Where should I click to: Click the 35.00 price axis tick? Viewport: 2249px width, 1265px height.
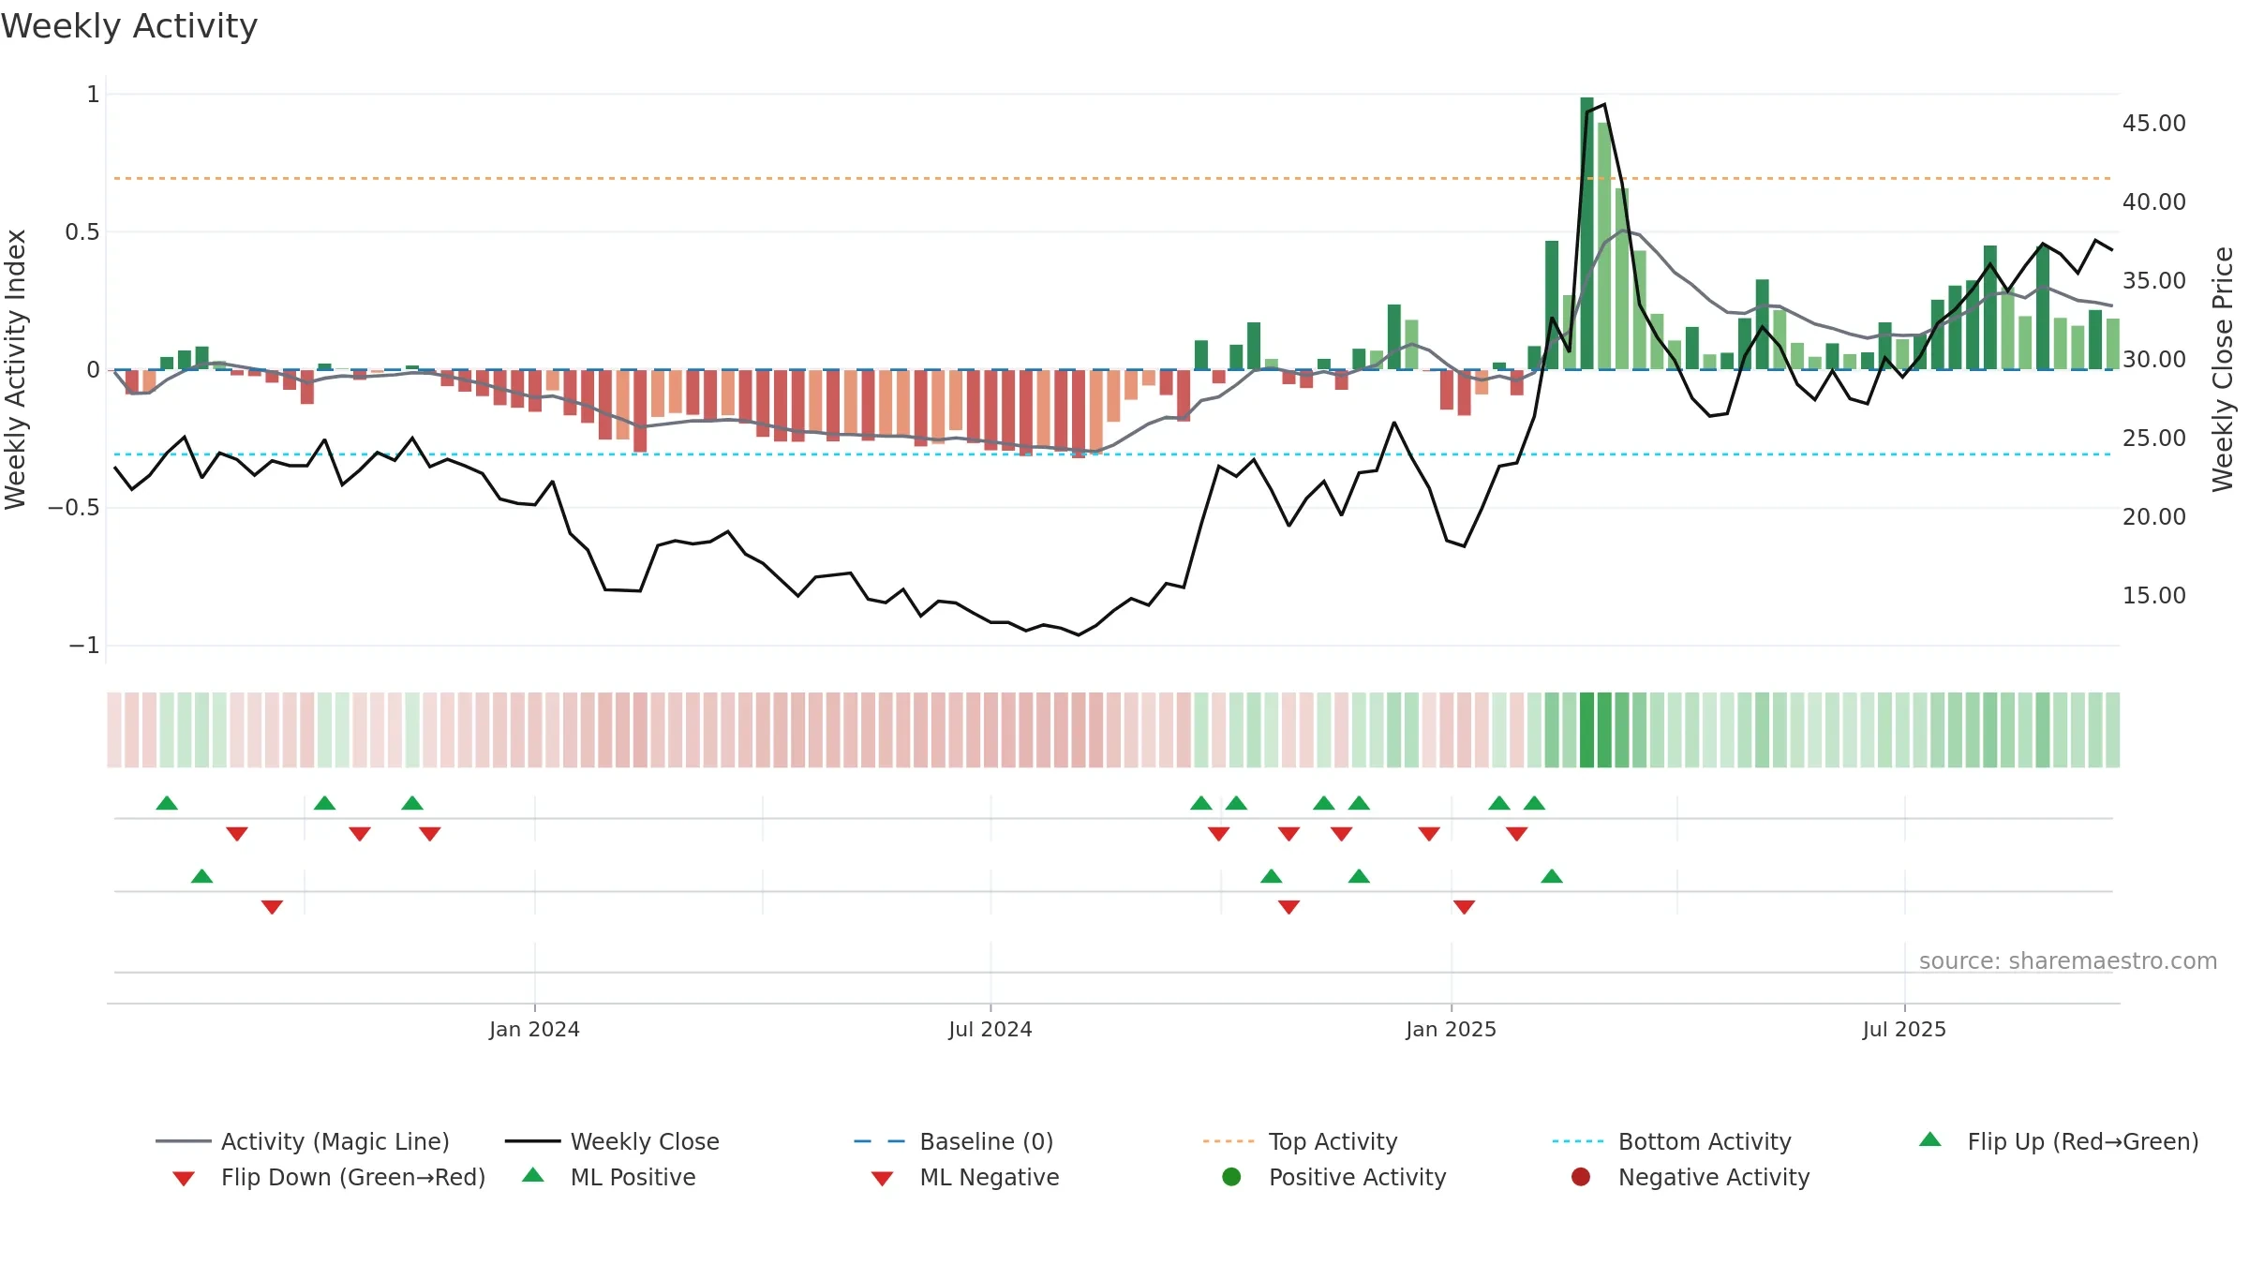pyautogui.click(x=2154, y=281)
